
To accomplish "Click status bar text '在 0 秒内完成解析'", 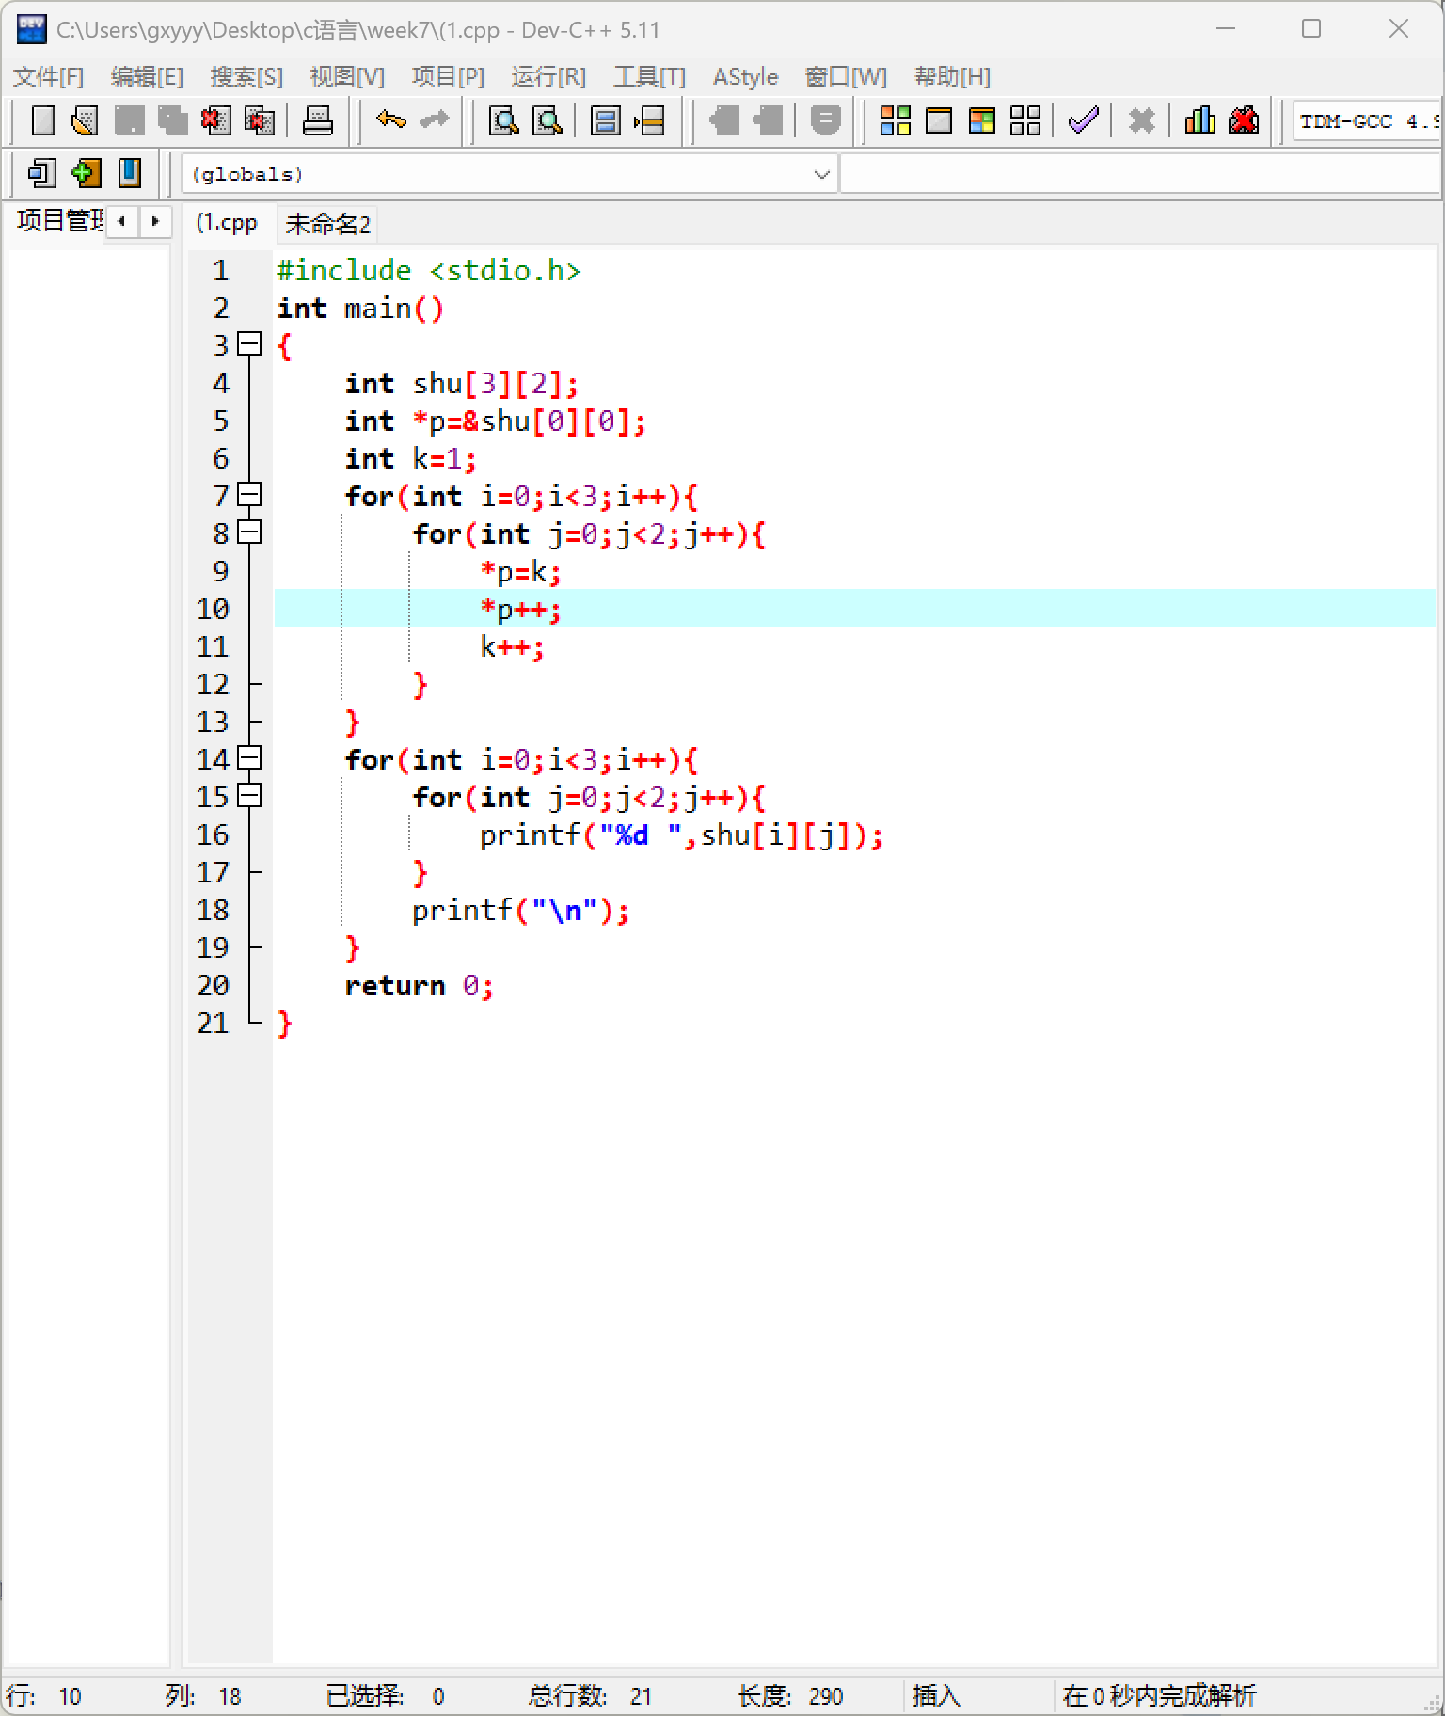I will (1159, 1695).
